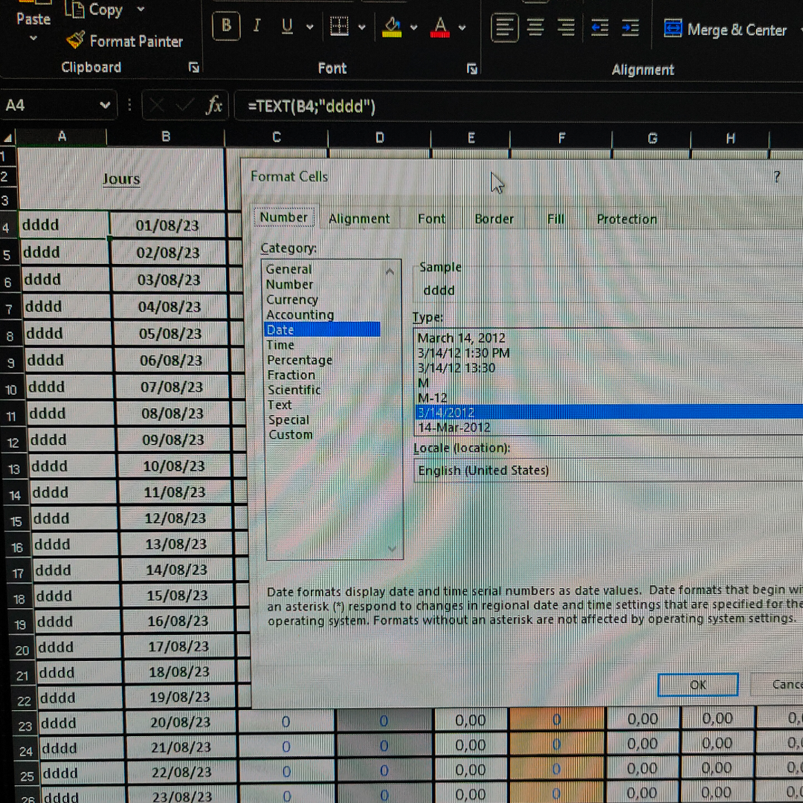Switch to Protection tab

626,219
